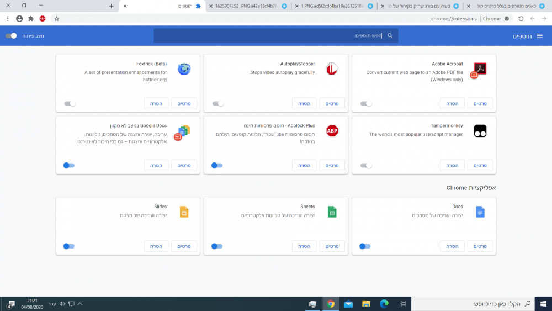Image resolution: width=552 pixels, height=311 pixels.
Task: Click the Windows taskbar search box
Action: point(473,304)
